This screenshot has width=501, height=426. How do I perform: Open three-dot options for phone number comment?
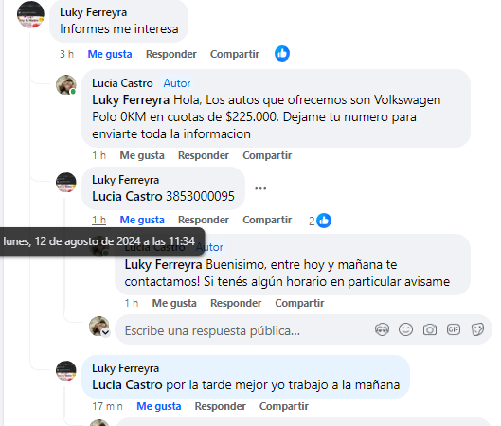point(260,188)
